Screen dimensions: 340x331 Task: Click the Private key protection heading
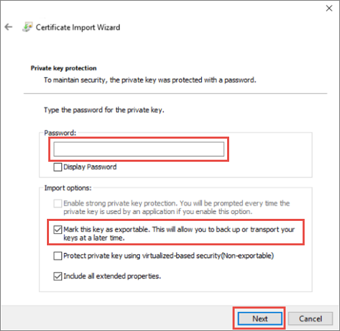pyautogui.click(x=64, y=68)
